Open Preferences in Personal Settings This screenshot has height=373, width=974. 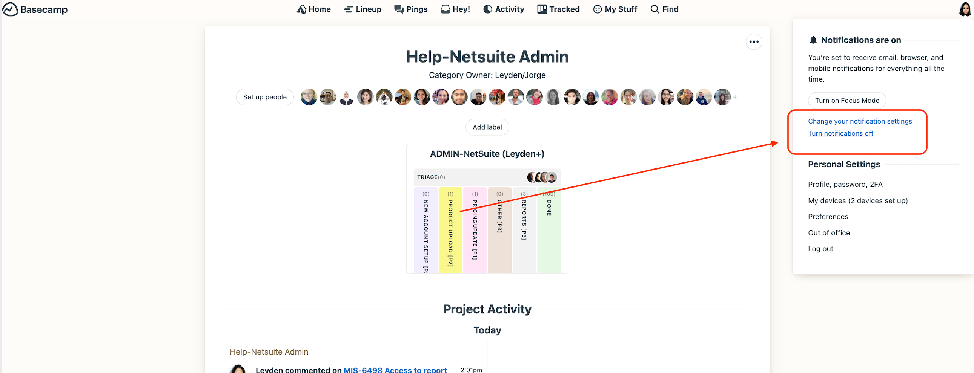coord(828,216)
